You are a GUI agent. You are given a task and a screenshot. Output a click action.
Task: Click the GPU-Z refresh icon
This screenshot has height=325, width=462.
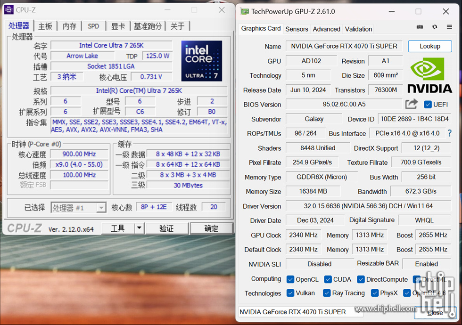point(435,27)
